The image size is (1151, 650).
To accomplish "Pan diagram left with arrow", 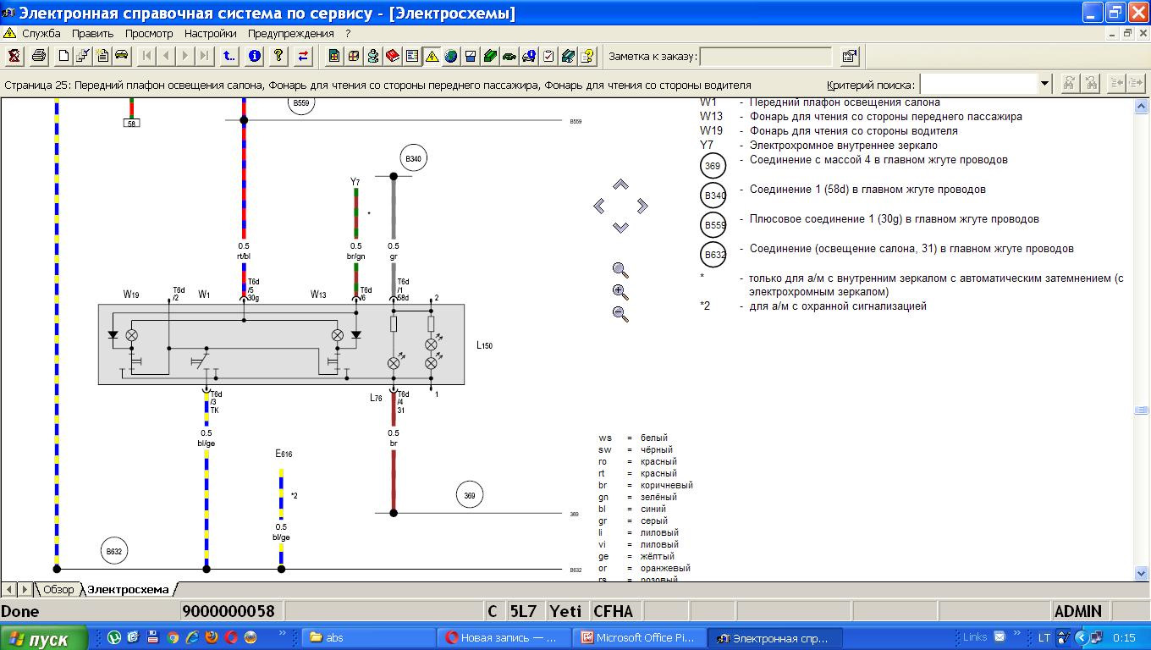I will point(599,206).
